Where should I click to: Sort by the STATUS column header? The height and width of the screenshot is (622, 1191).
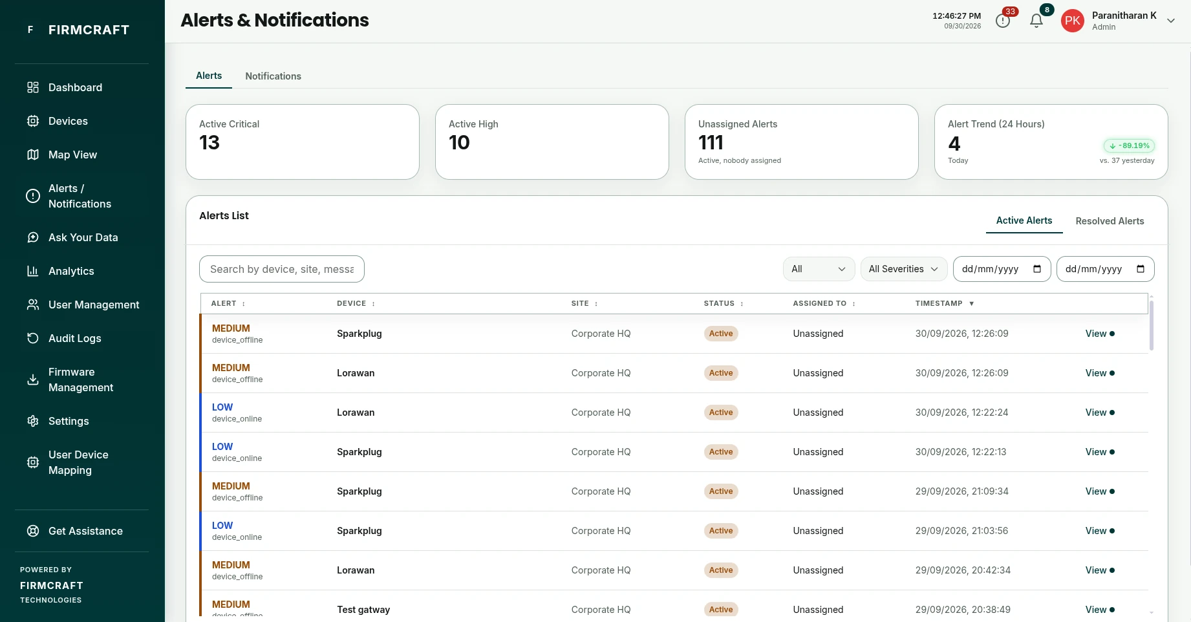(724, 303)
